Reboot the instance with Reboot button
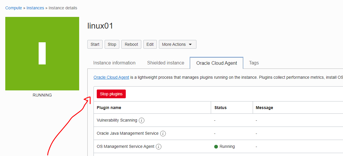Viewport: 343px width, 156px height. [131, 44]
